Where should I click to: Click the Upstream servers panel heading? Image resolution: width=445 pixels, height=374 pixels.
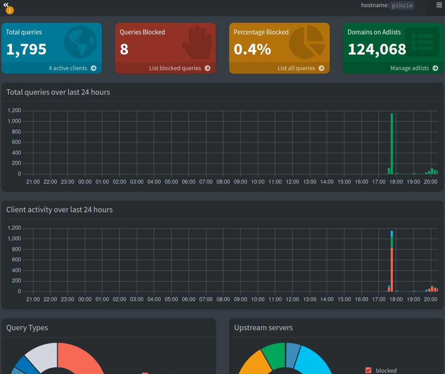click(263, 328)
